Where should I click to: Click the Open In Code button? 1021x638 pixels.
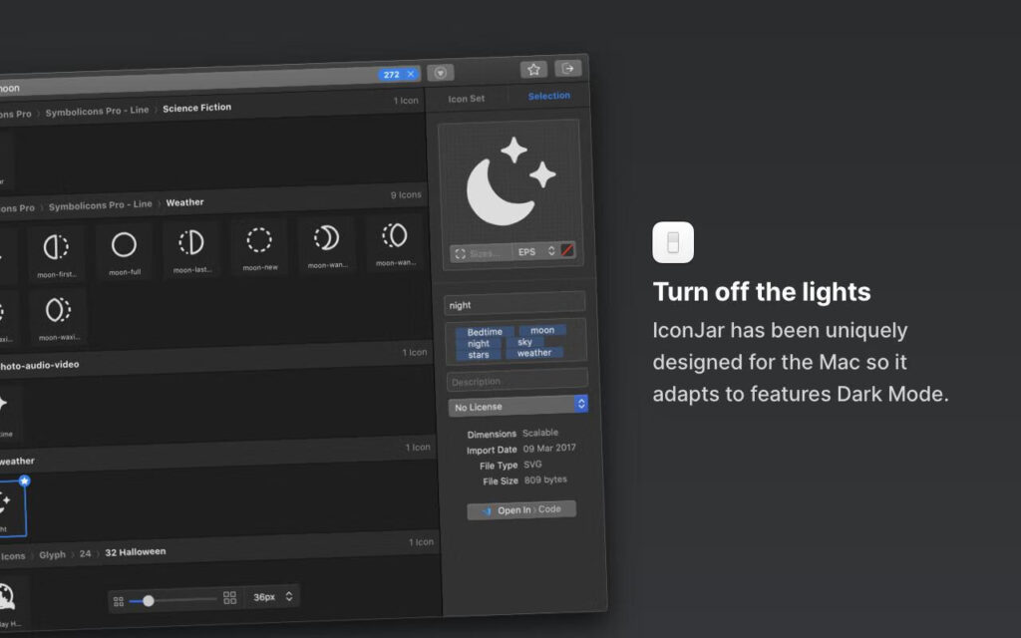[520, 509]
